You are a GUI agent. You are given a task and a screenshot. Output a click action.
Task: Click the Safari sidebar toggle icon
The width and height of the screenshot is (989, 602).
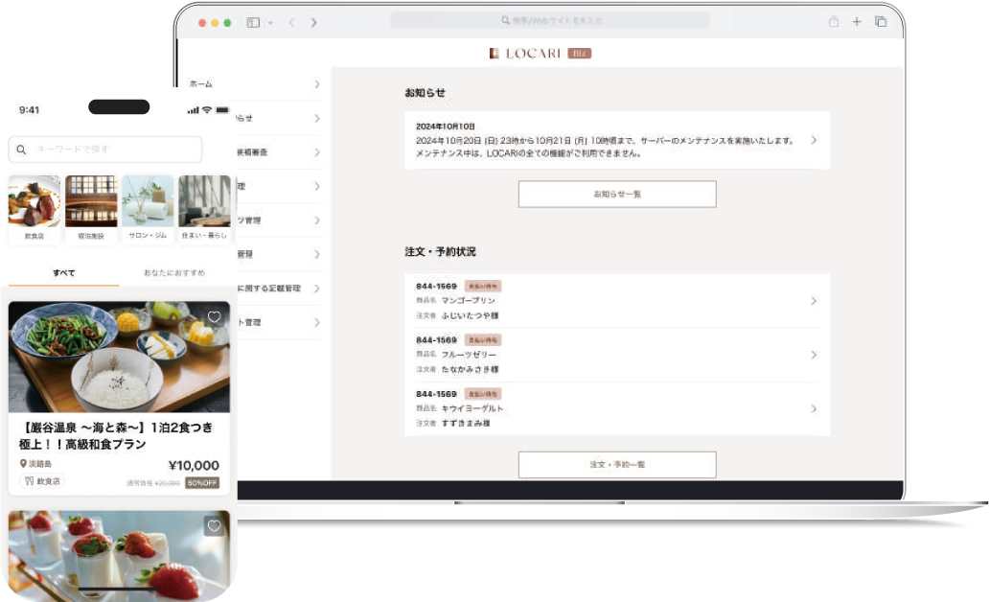[x=254, y=22]
